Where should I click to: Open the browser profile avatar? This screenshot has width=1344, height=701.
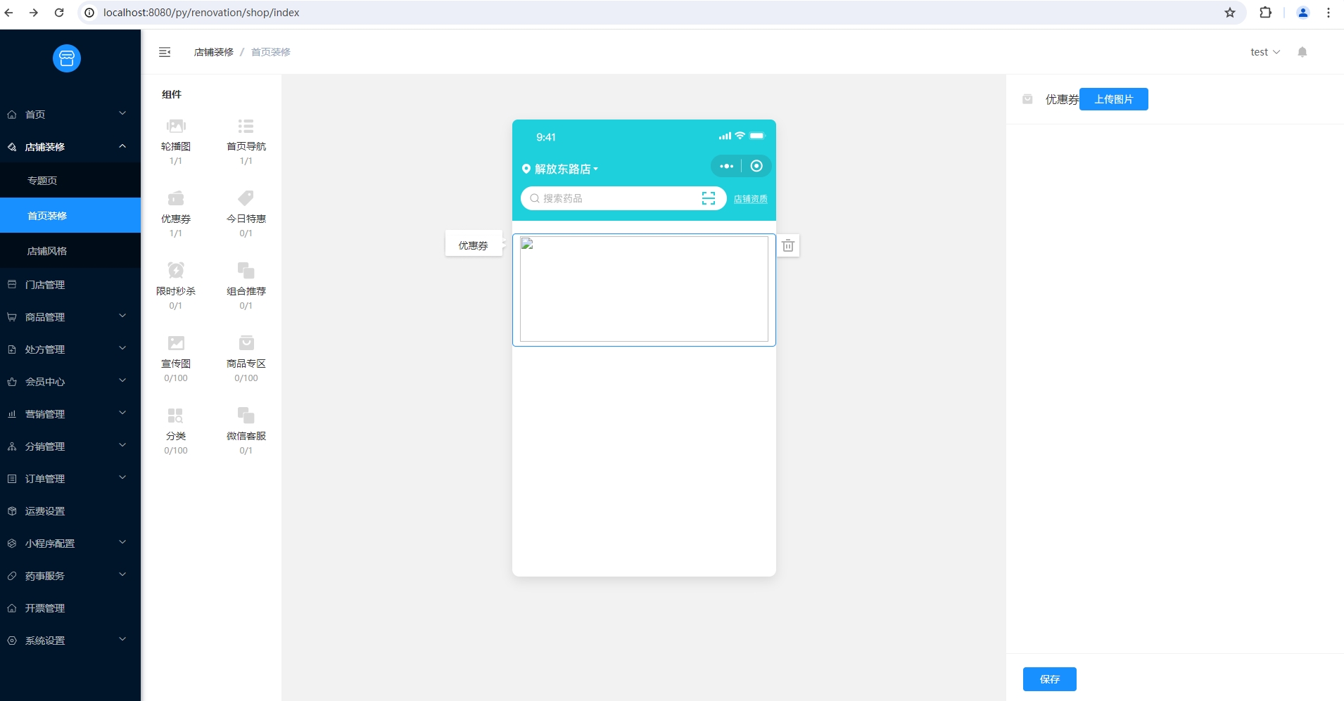1303,13
